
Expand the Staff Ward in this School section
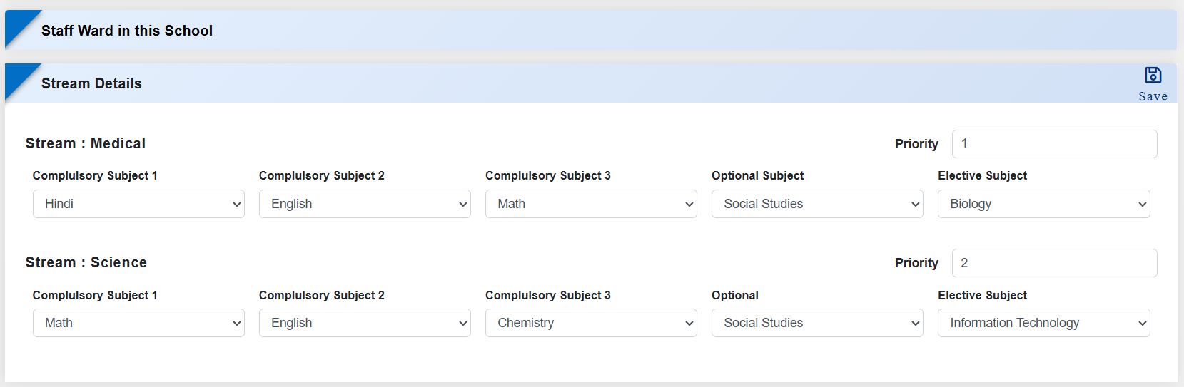[x=127, y=31]
